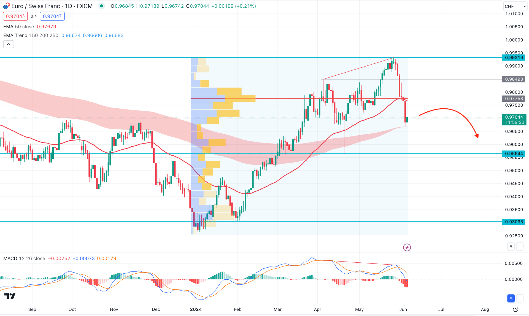Click the green market status dot
This screenshot has height=316, width=529.
click(102, 6)
